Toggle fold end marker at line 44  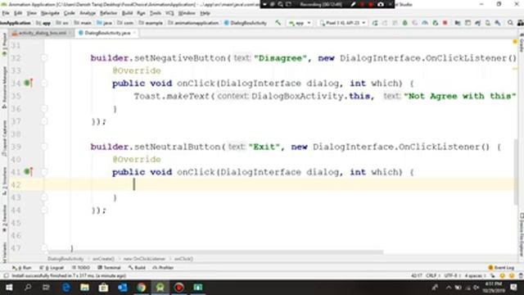[x=44, y=210]
